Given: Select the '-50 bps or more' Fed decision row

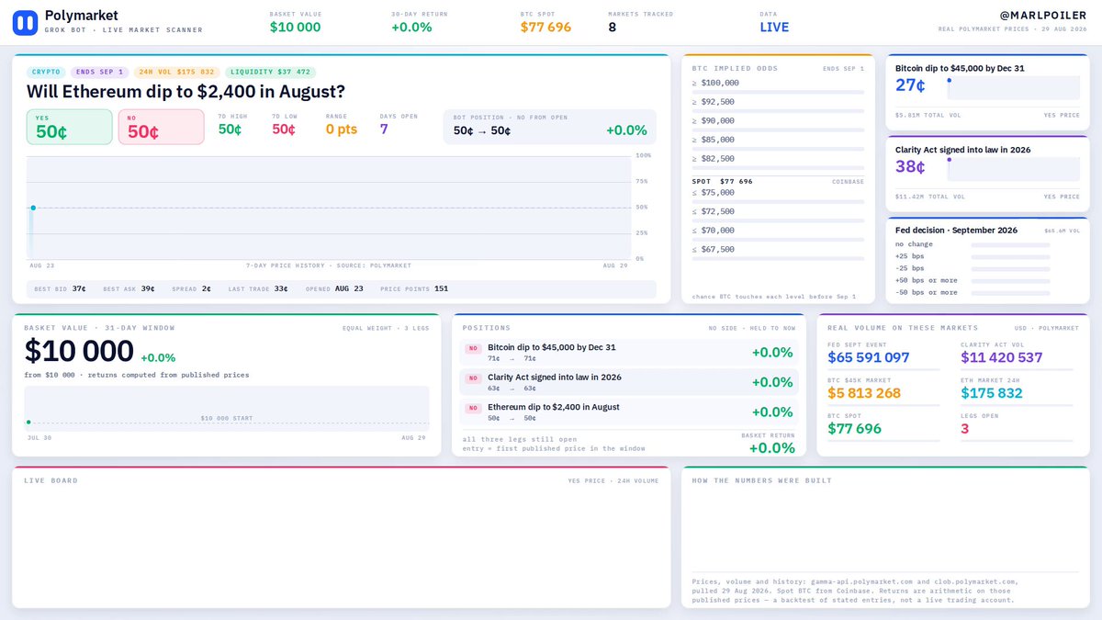Looking at the screenshot, I should click(x=973, y=292).
